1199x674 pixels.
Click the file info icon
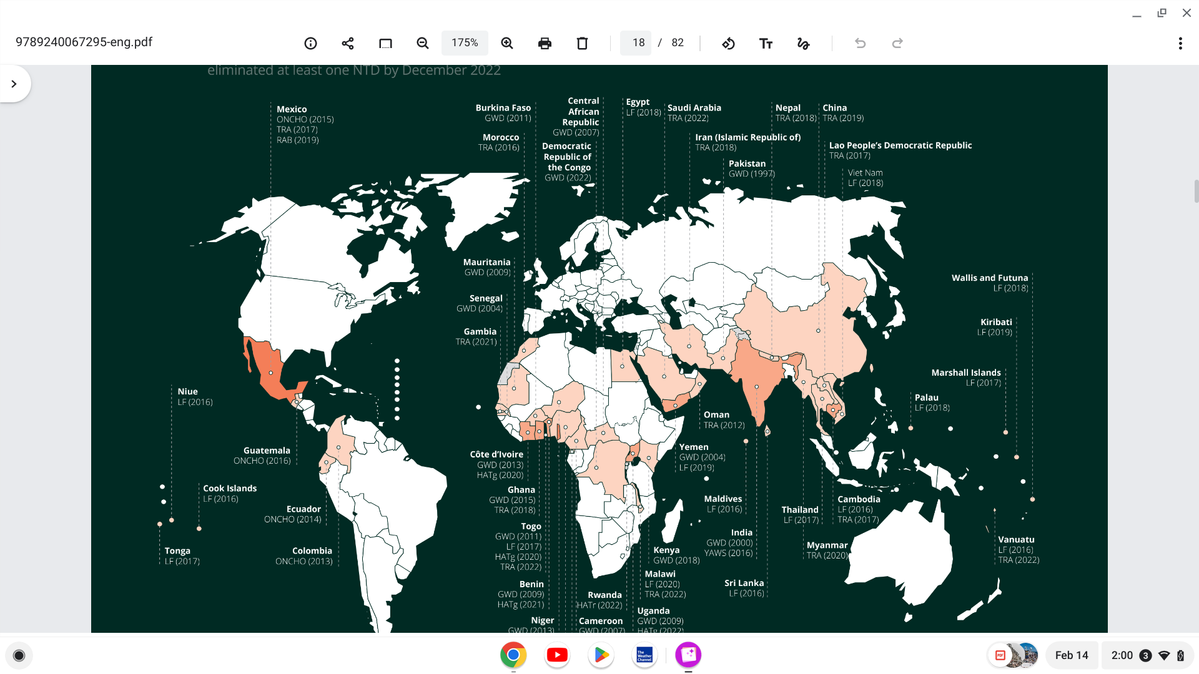pos(310,43)
